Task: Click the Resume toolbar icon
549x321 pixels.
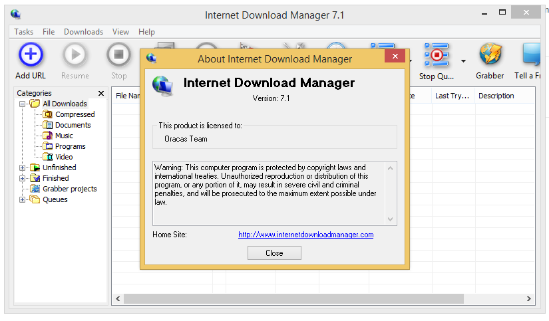Action: point(75,54)
